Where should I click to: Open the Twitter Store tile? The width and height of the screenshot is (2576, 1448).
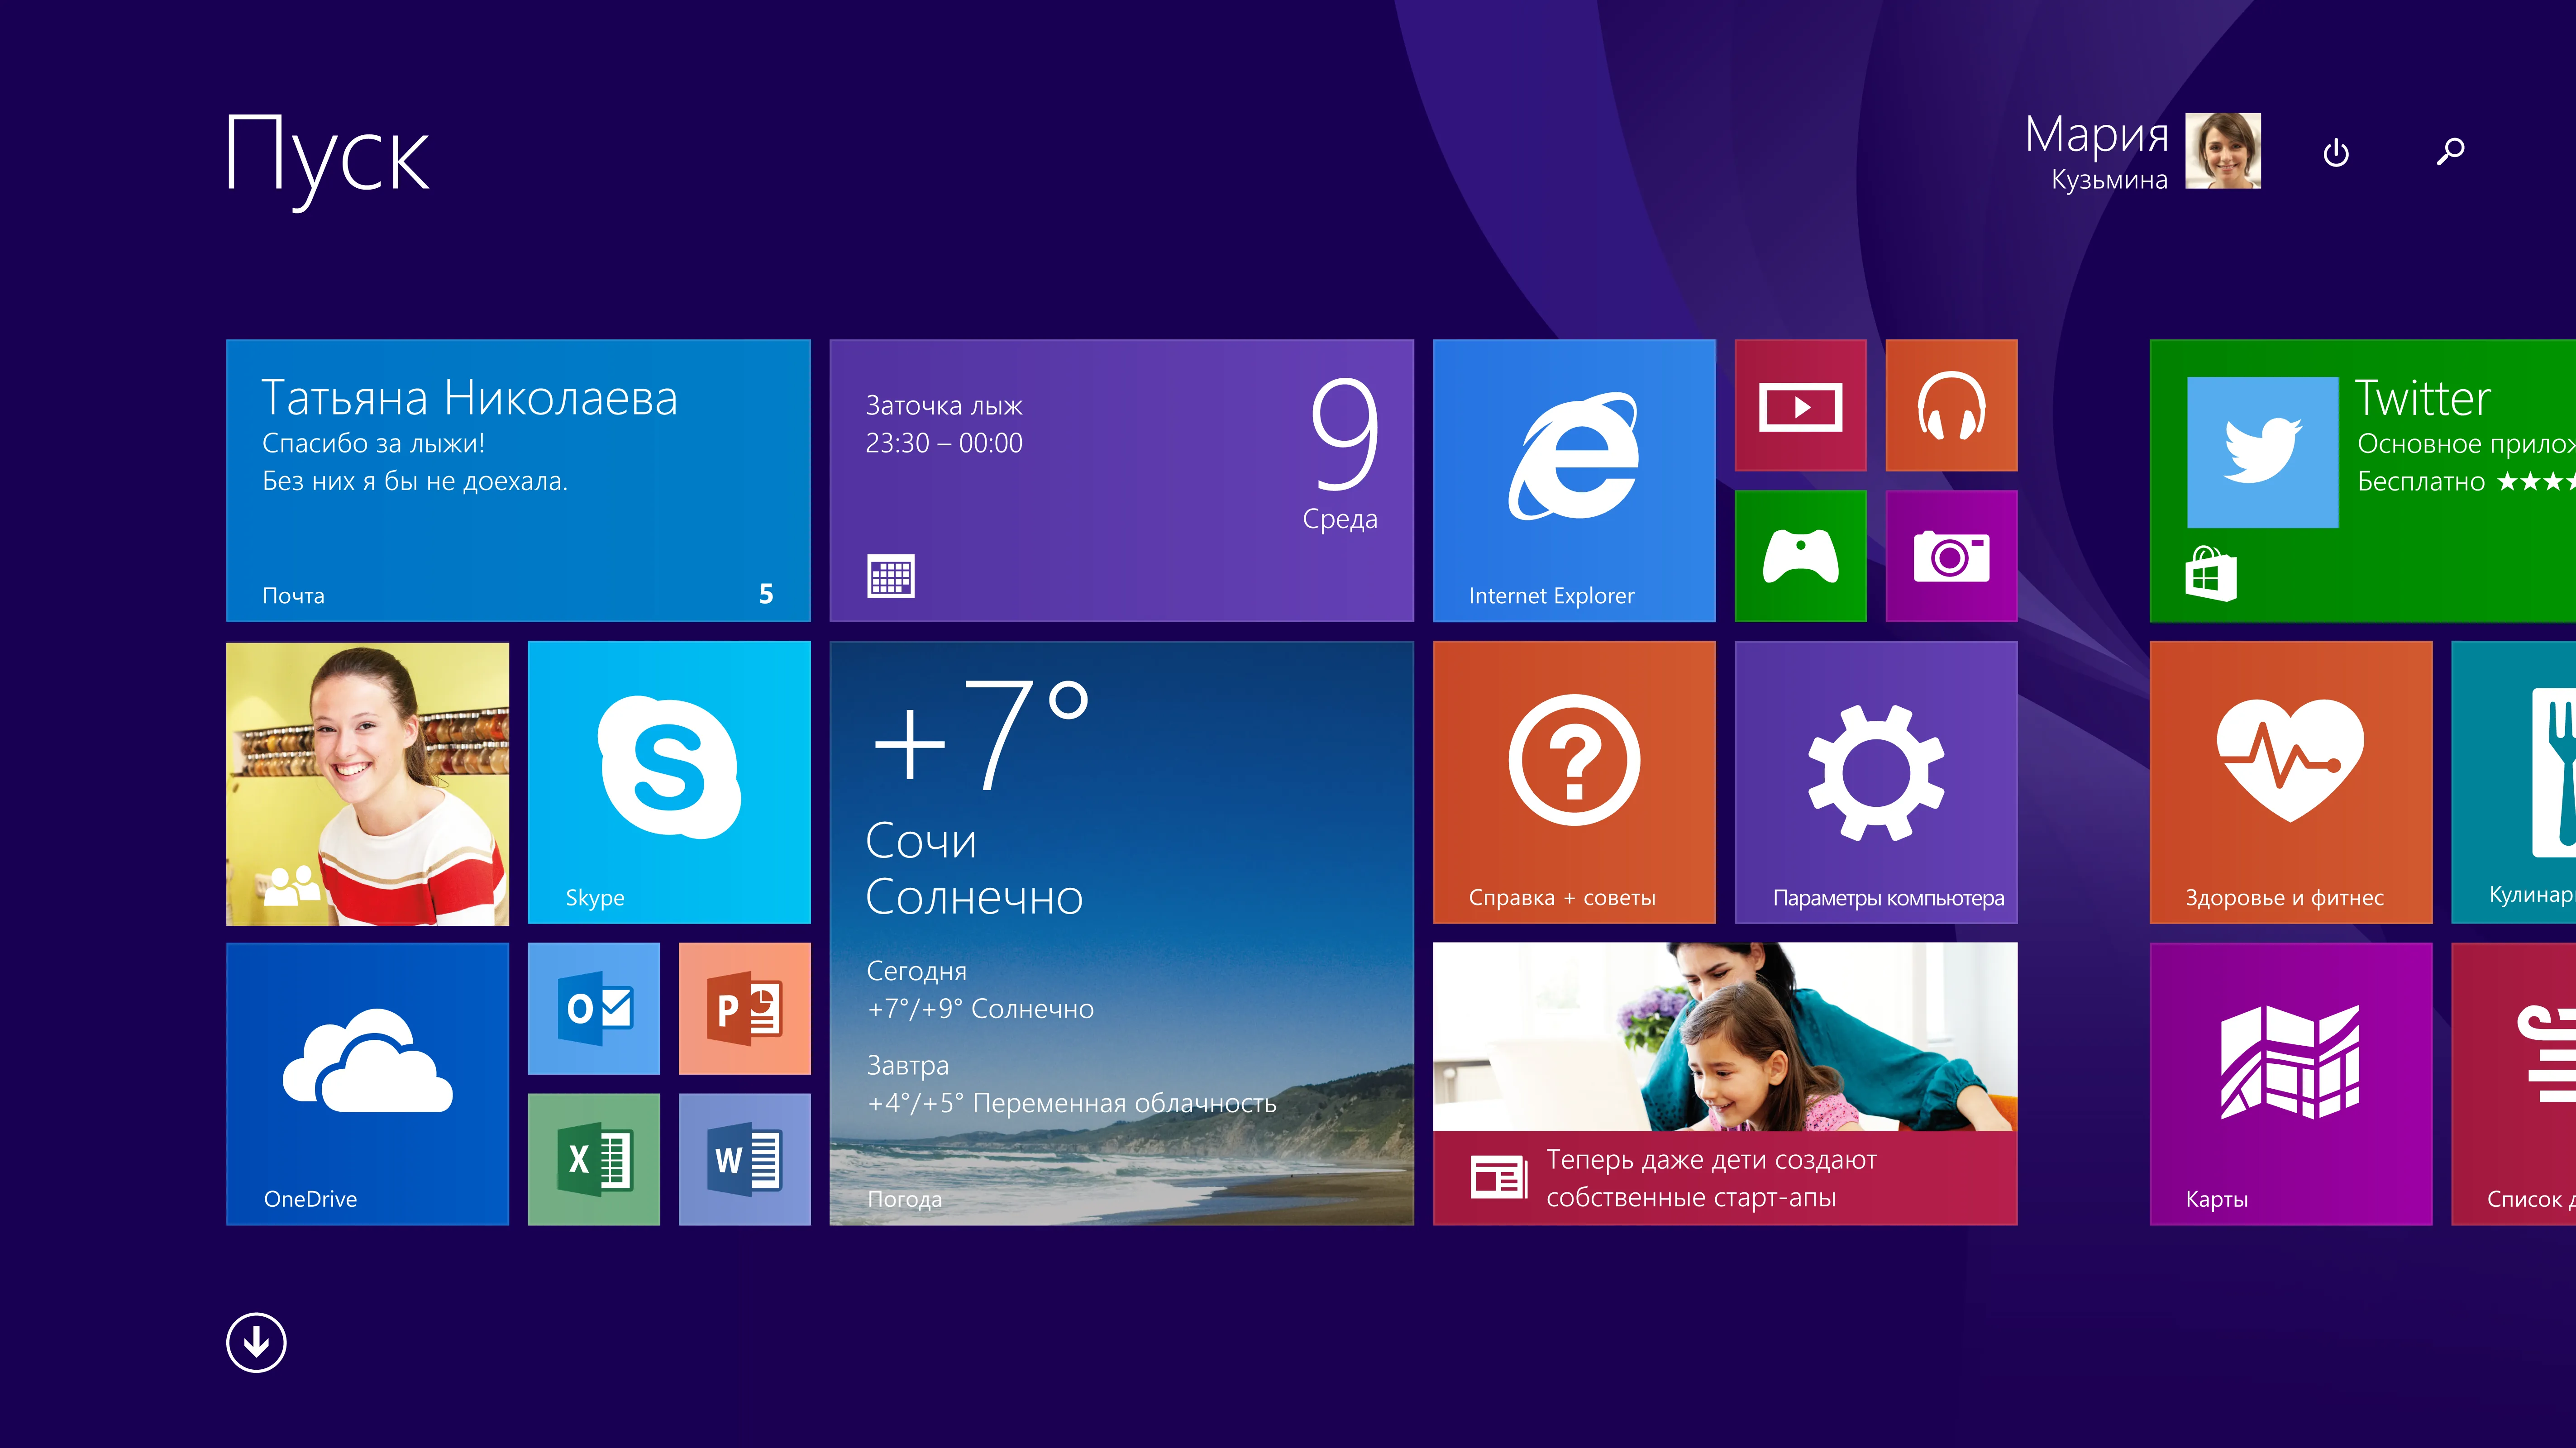point(2363,480)
